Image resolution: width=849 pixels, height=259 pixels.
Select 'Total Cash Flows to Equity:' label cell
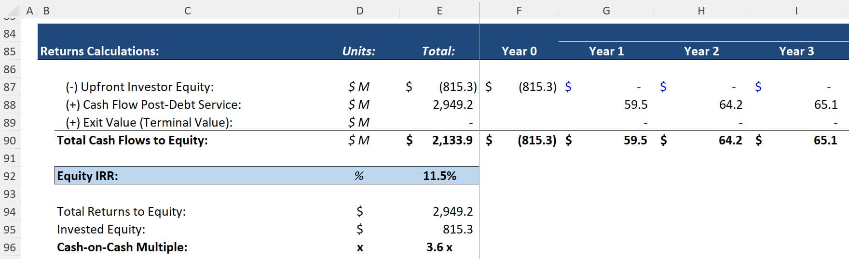(132, 141)
